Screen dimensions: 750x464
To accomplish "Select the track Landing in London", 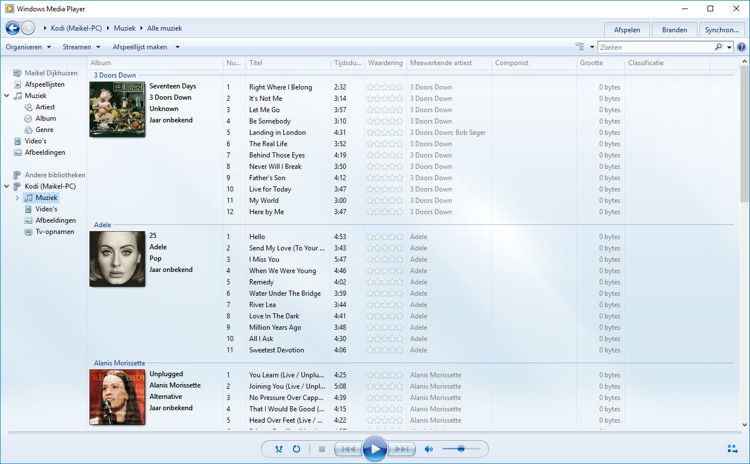I will click(x=278, y=133).
